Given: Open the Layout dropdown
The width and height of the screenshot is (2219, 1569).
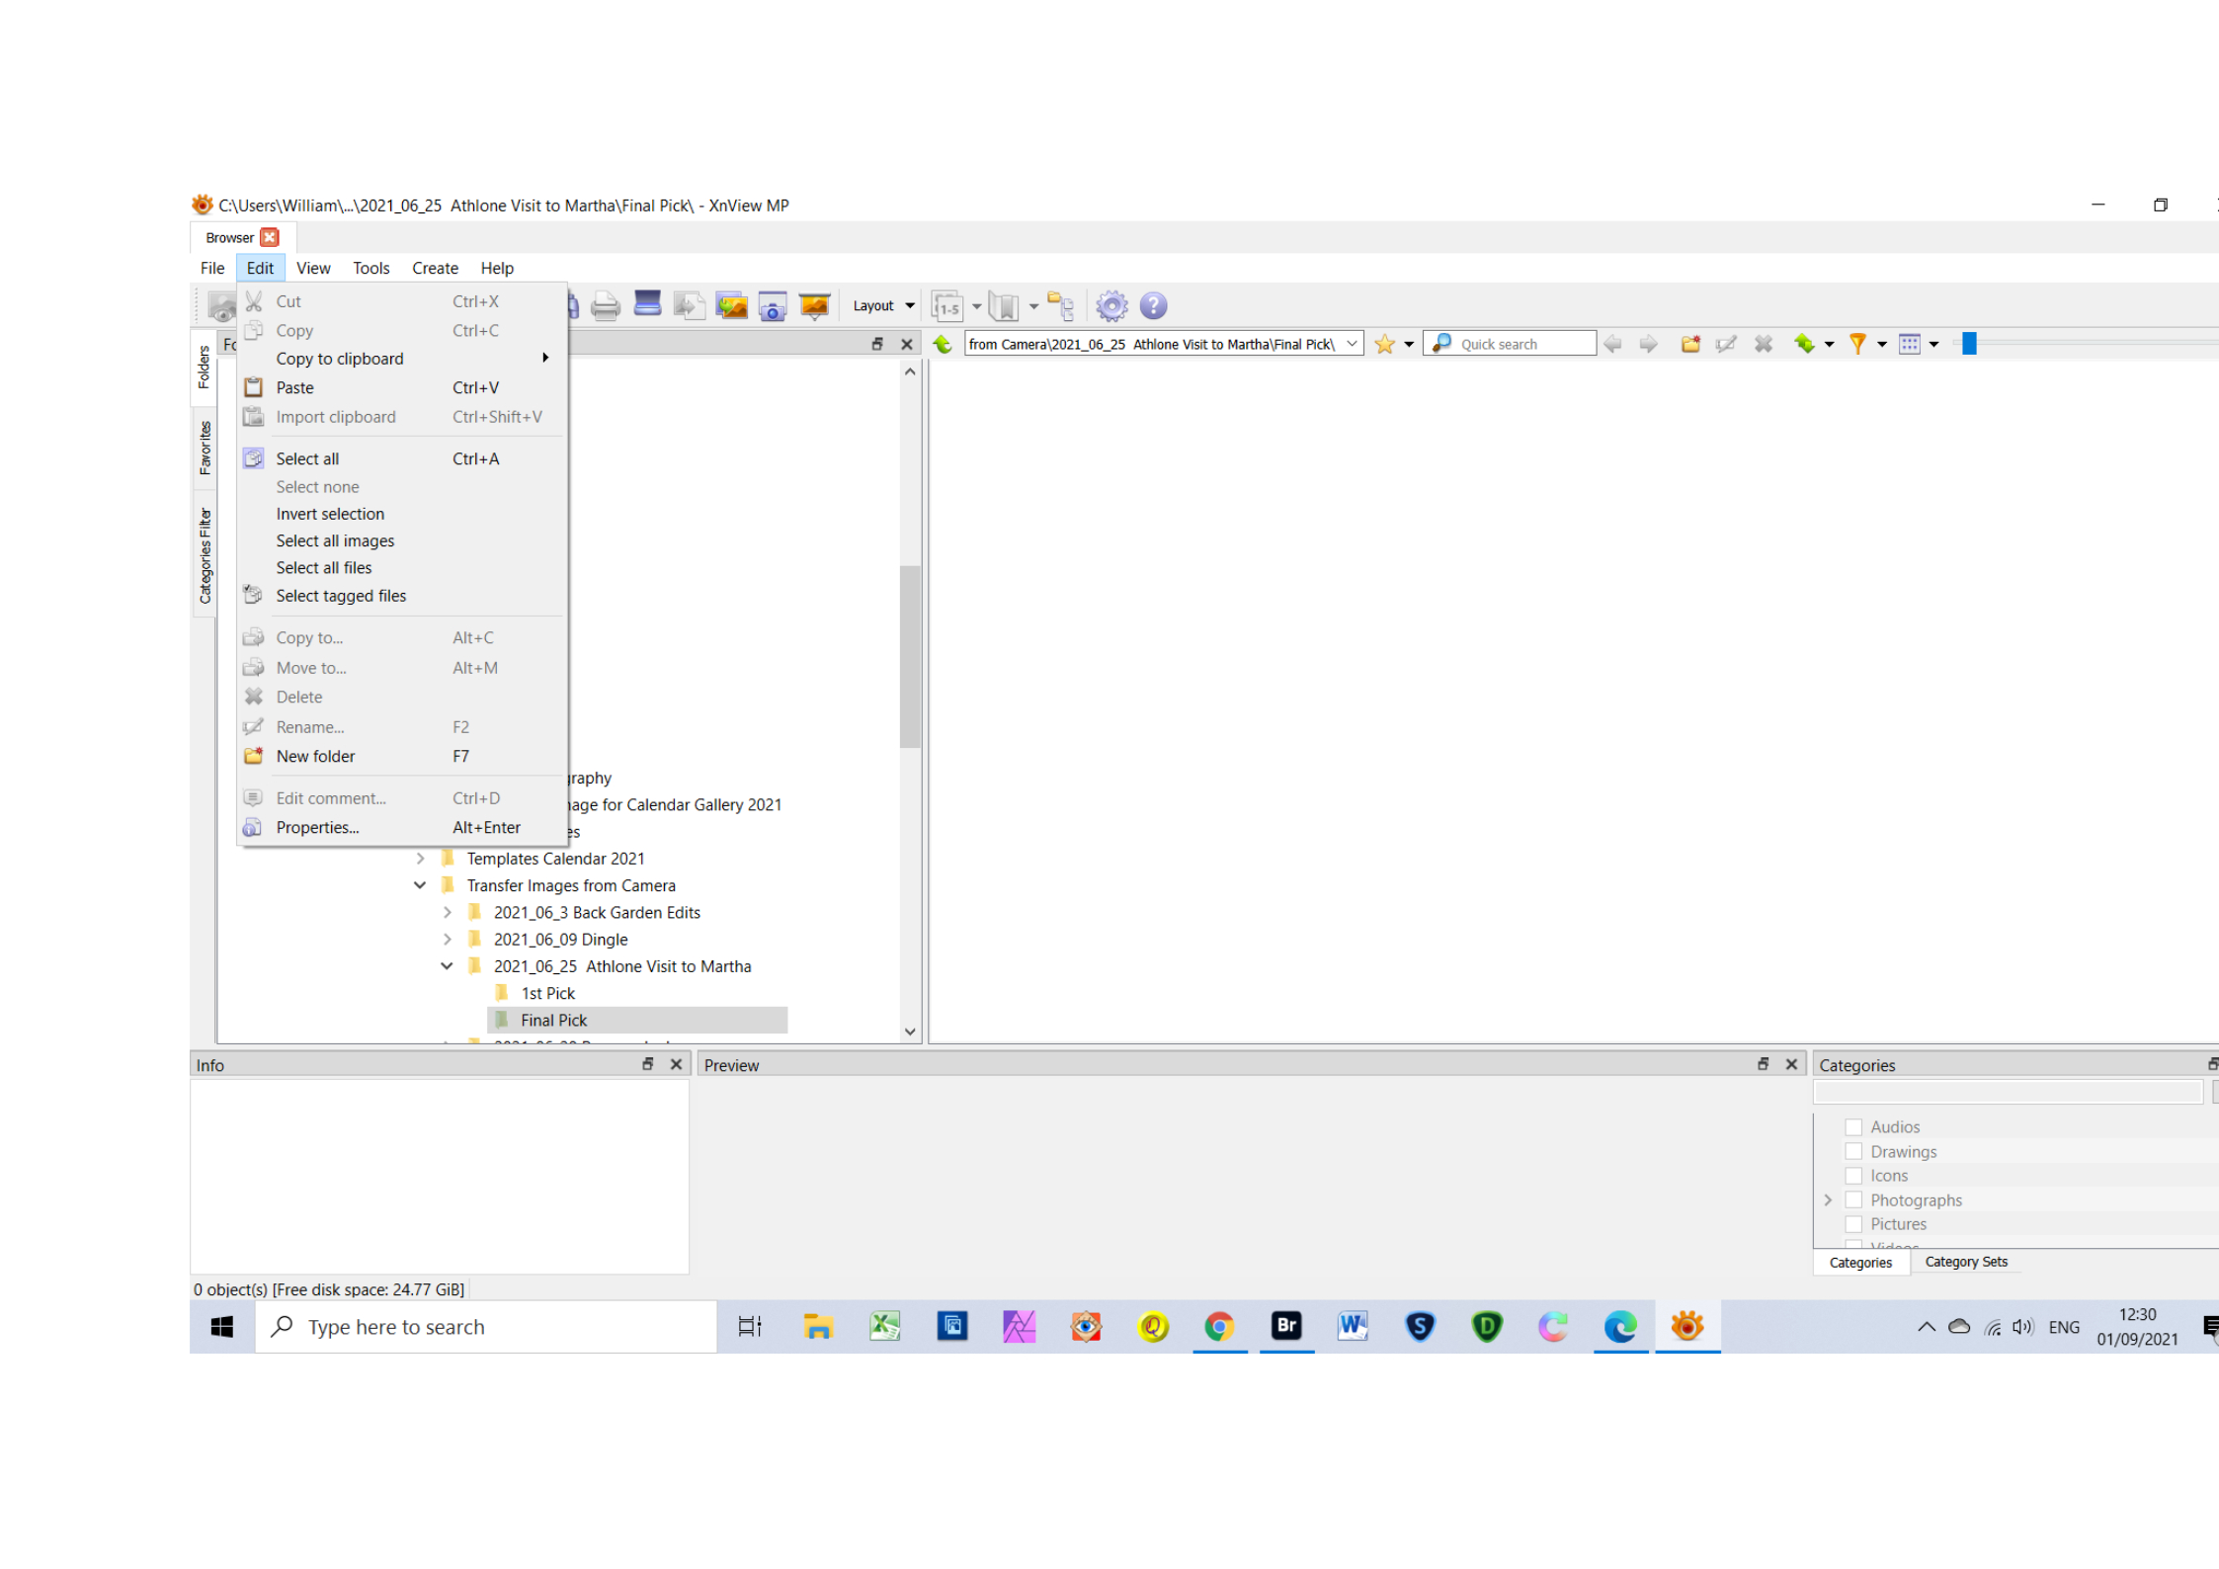Looking at the screenshot, I should point(882,306).
